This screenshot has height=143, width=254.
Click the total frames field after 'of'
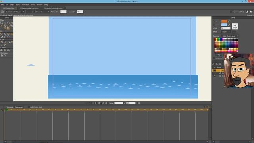131,103
